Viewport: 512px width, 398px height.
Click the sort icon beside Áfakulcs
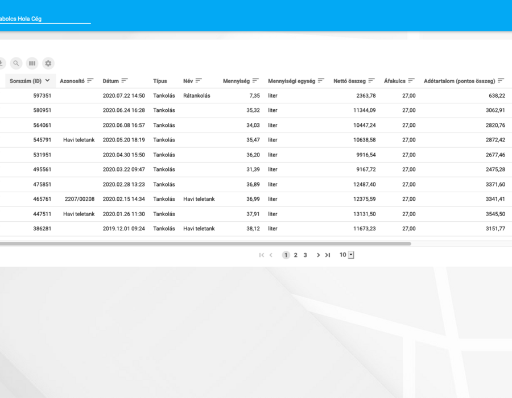[411, 81]
